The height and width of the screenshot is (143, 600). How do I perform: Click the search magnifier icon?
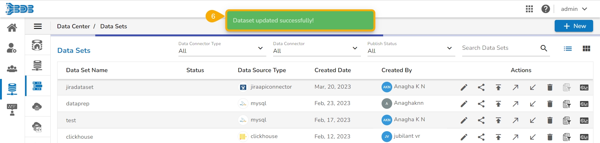coord(544,48)
